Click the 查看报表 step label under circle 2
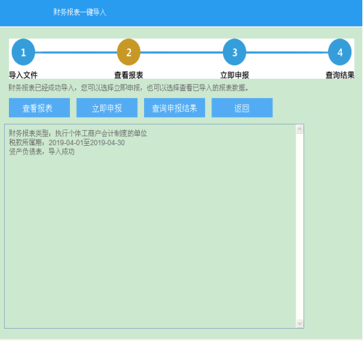 [x=129, y=75]
